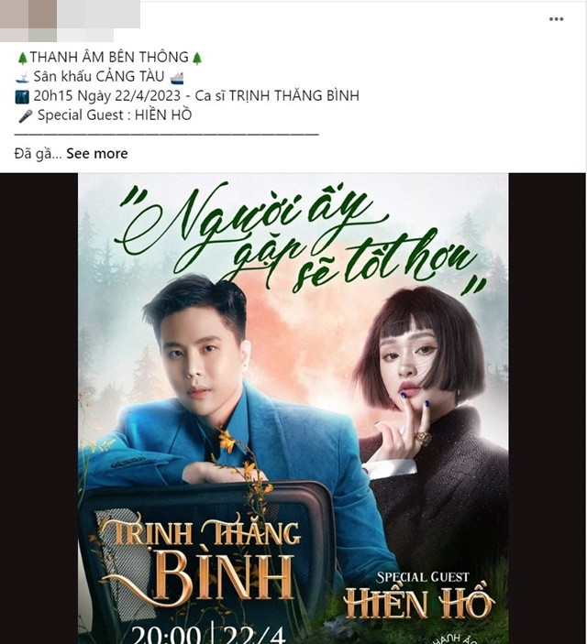Click the microphone emoji before Special Guest

point(25,115)
